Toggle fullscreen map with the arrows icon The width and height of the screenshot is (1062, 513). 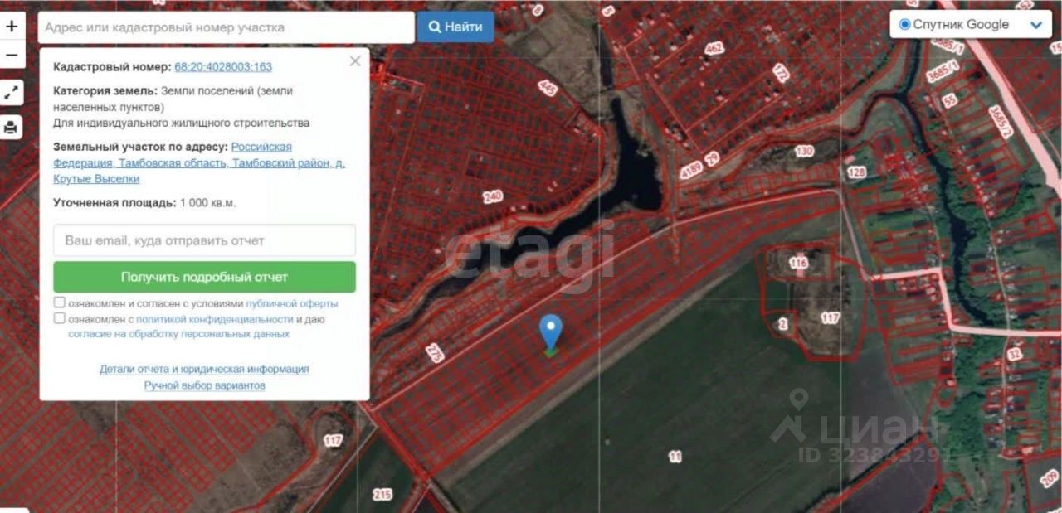click(12, 92)
